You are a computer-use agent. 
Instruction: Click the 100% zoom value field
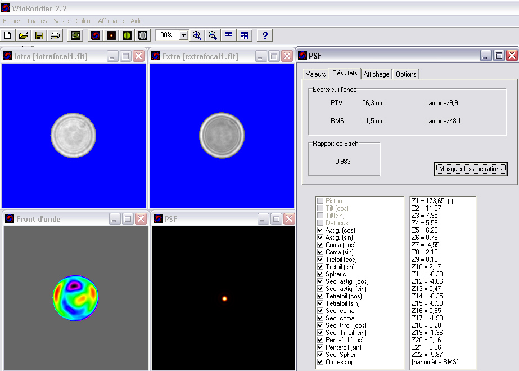click(x=168, y=35)
